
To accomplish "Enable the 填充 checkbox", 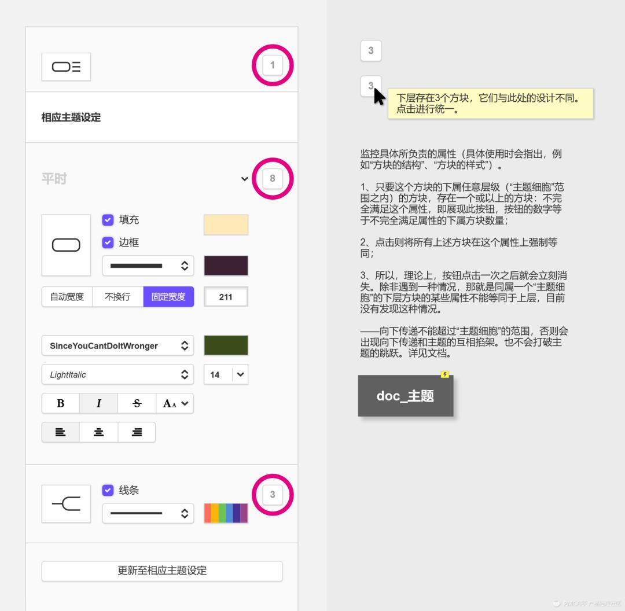I will [108, 220].
